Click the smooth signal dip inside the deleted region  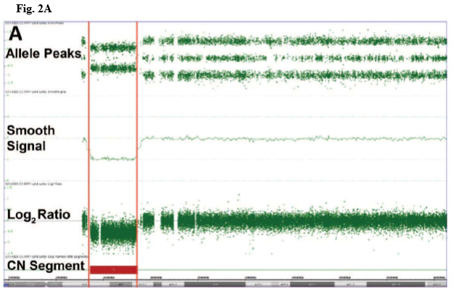pos(113,159)
